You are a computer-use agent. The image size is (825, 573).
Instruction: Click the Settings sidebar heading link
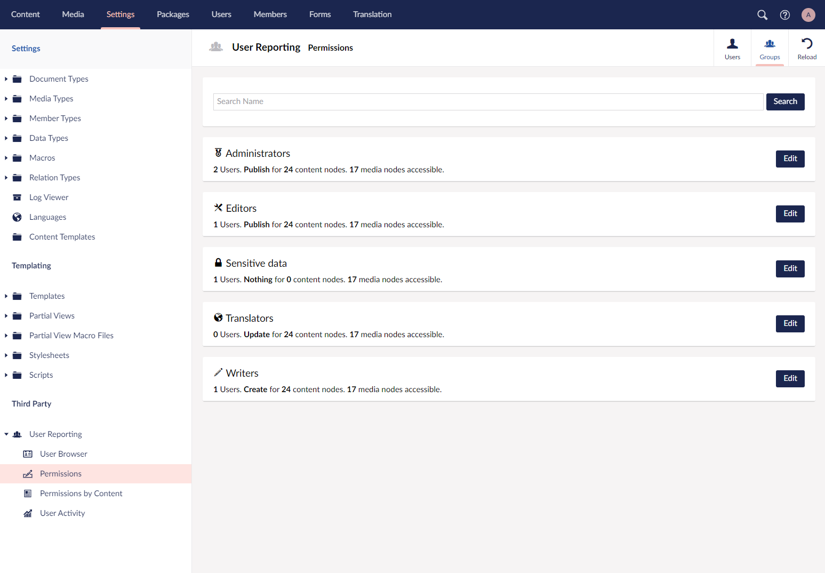tap(26, 49)
